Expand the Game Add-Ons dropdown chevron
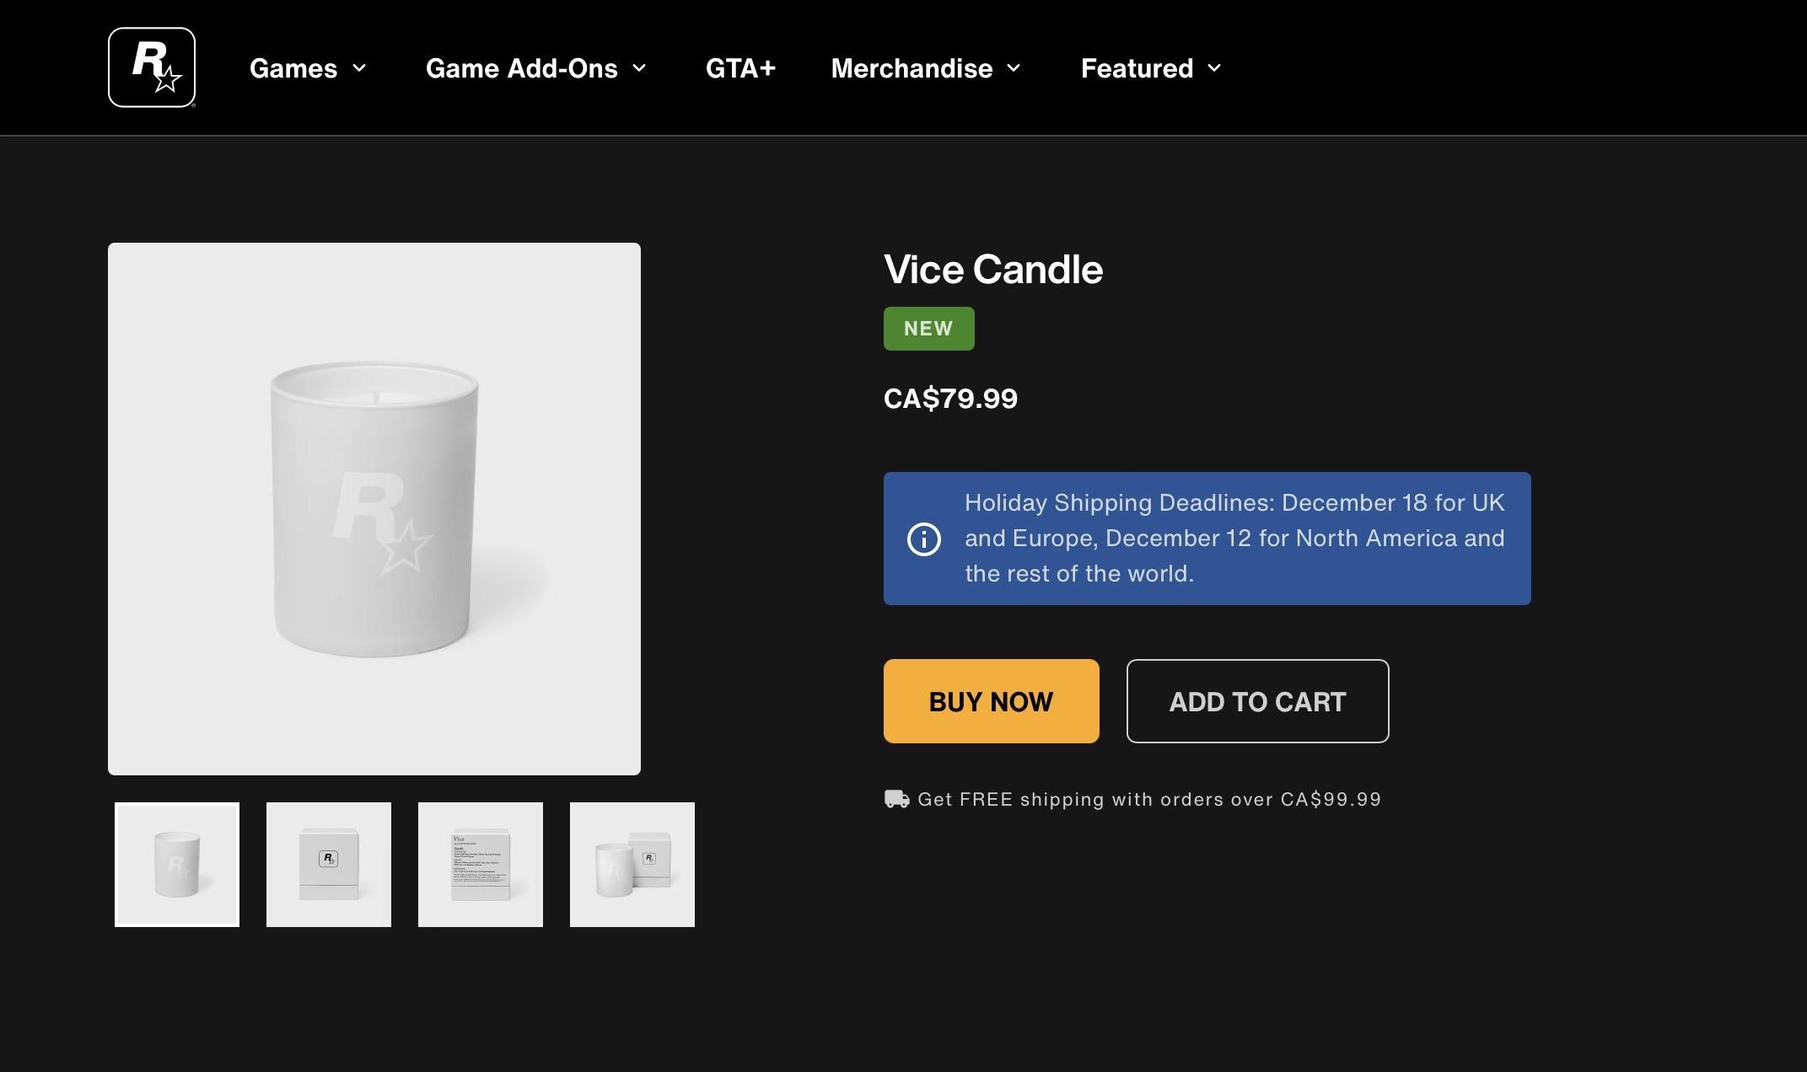Viewport: 1807px width, 1072px height. pos(639,68)
